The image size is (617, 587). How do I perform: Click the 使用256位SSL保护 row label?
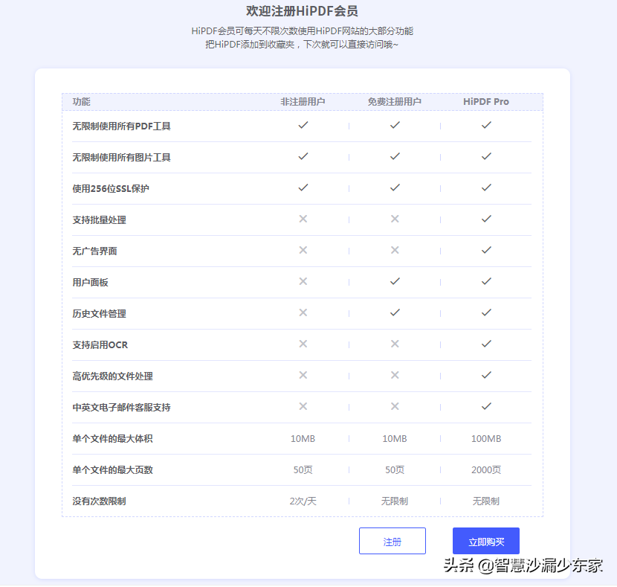tap(111, 189)
